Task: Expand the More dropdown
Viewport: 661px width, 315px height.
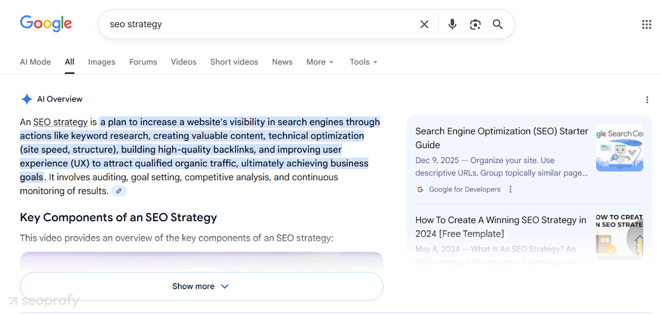Action: pos(320,62)
